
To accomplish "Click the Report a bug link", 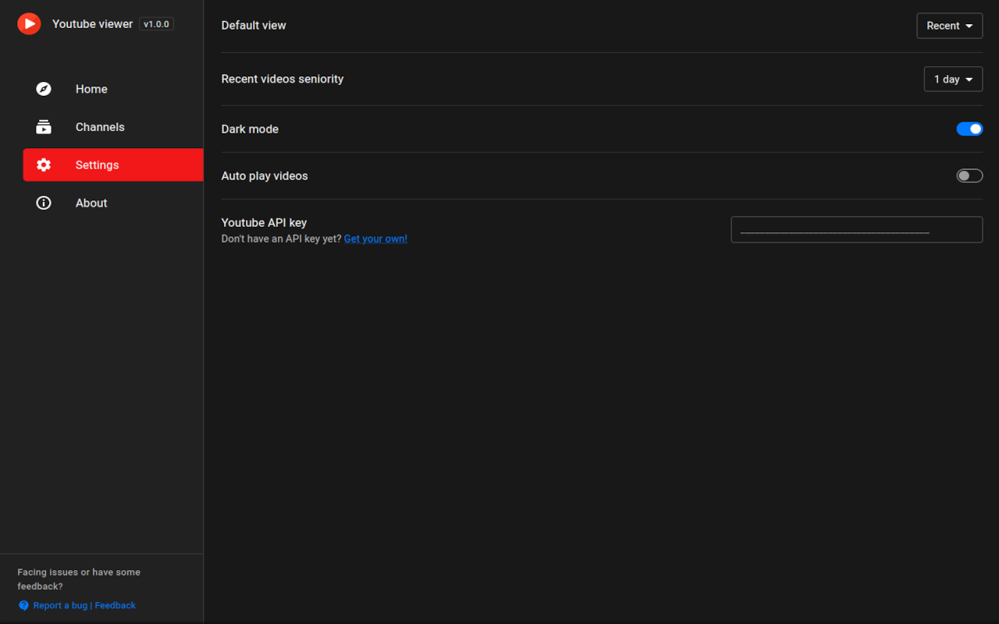I will click(x=60, y=605).
